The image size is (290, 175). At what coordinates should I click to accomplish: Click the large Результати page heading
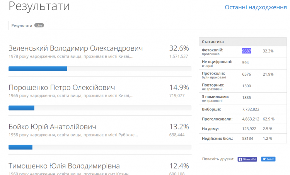(39, 7)
